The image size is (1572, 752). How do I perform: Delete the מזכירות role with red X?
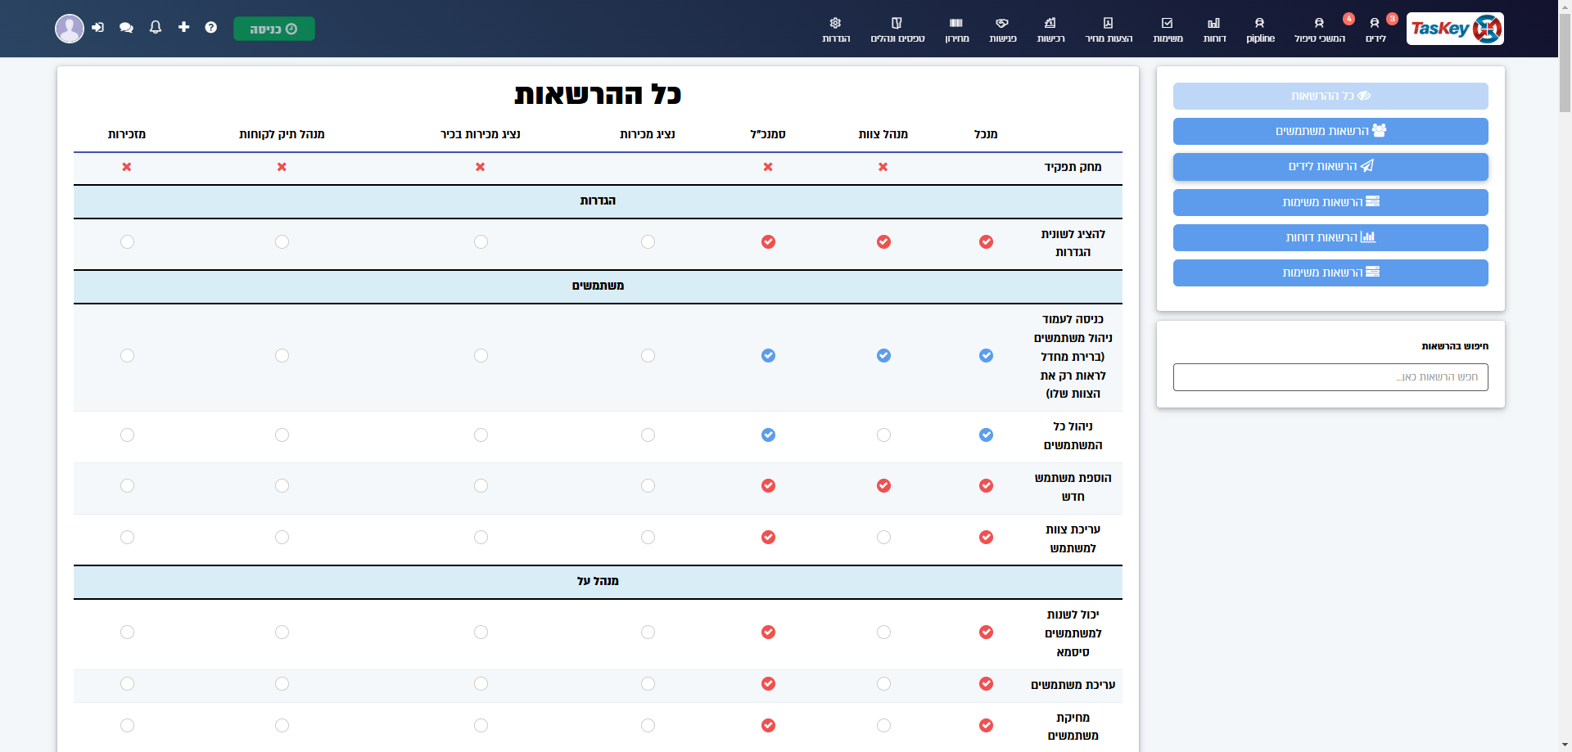pyautogui.click(x=127, y=167)
